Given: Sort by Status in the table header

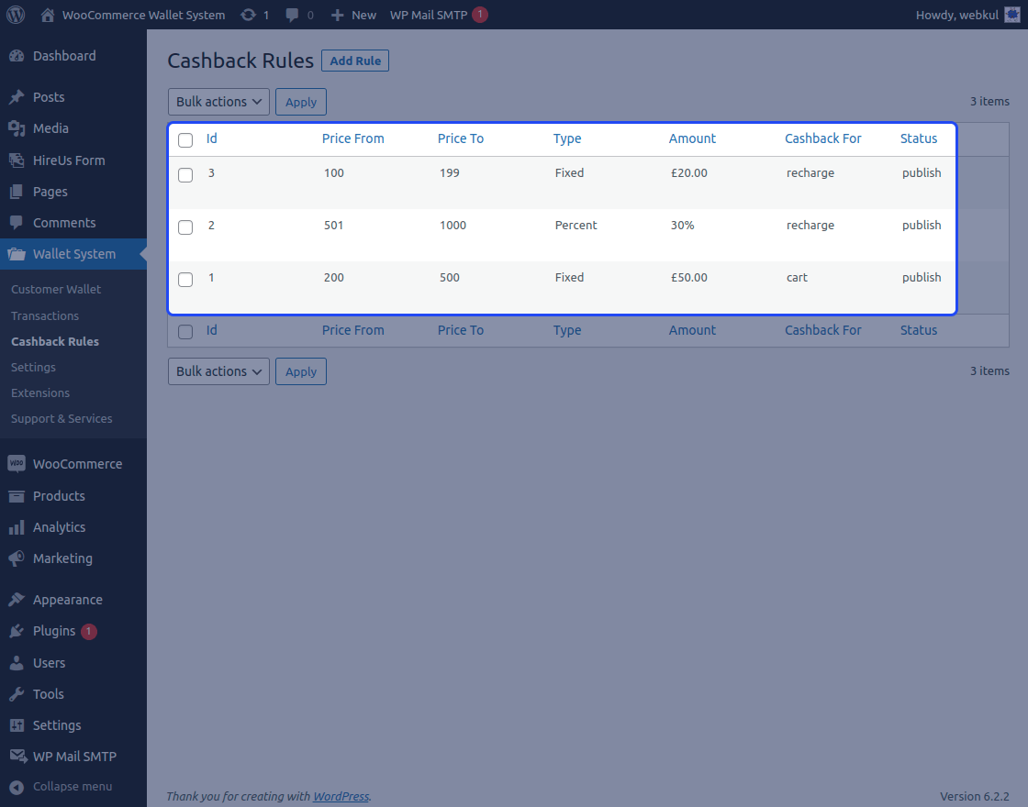Looking at the screenshot, I should coord(919,138).
